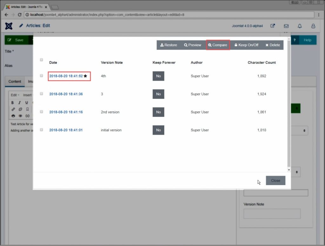This screenshot has width=325, height=246.
Task: Check the 2nd version row checkbox
Action: [x=42, y=112]
